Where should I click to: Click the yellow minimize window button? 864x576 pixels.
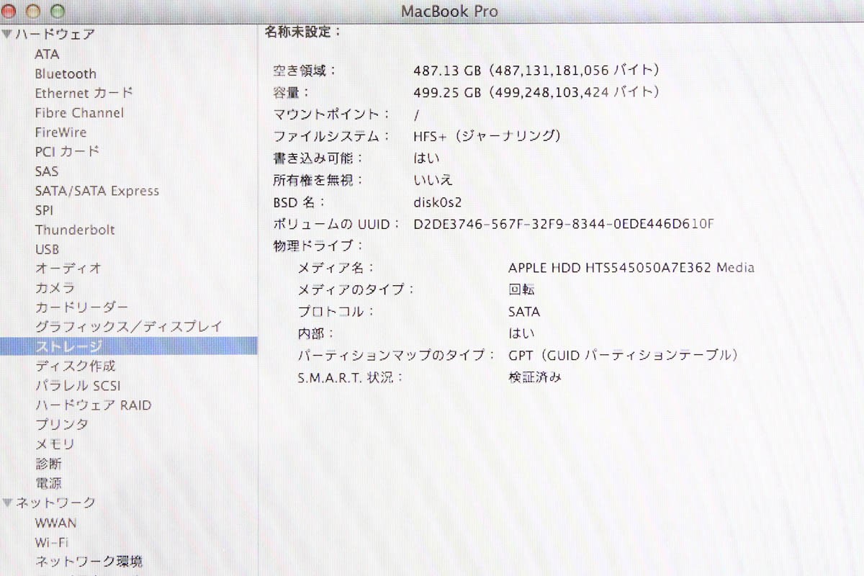click(33, 11)
